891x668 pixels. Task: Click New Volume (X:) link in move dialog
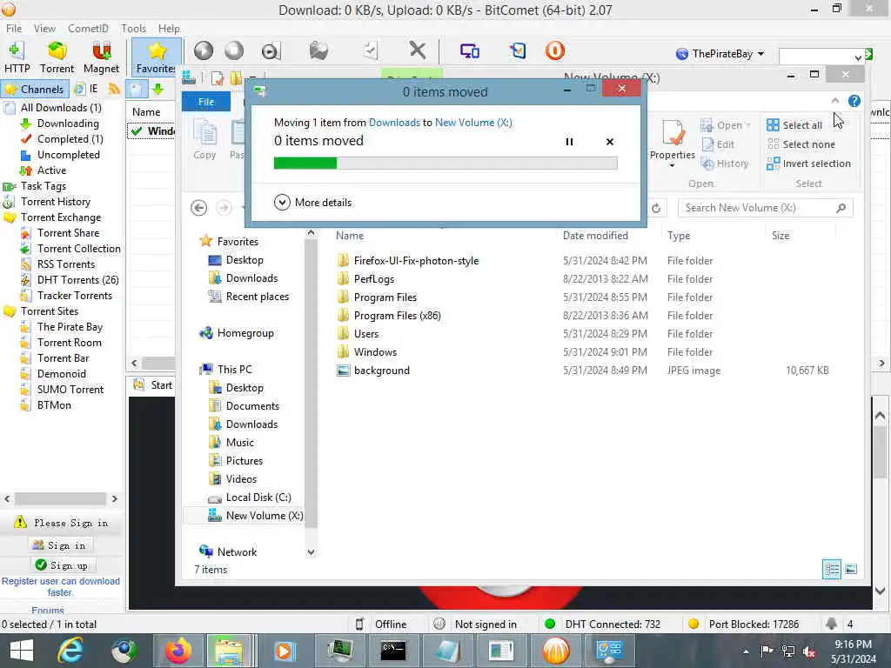[473, 122]
